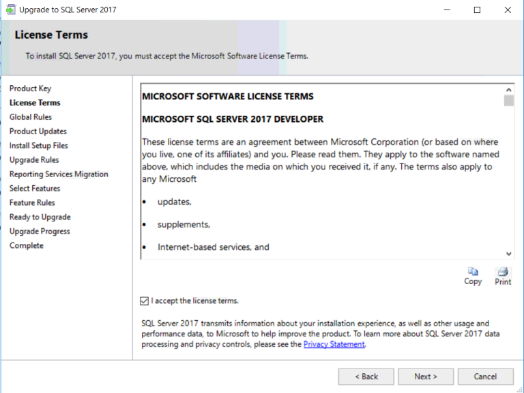The width and height of the screenshot is (524, 393).
Task: Select Global Rules in the step list
Action: (31, 117)
